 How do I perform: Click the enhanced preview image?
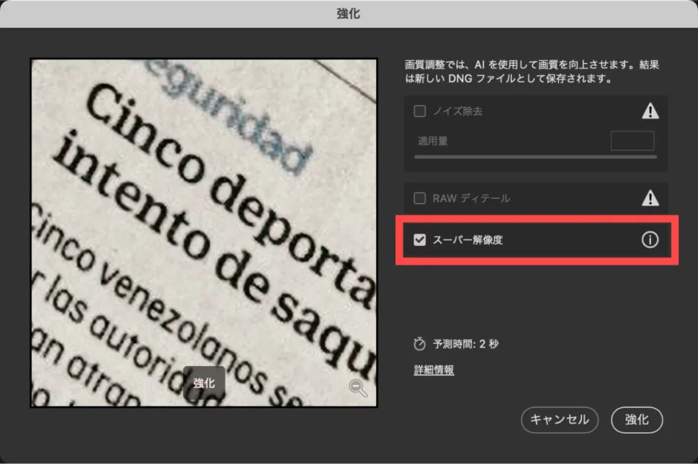203,221
